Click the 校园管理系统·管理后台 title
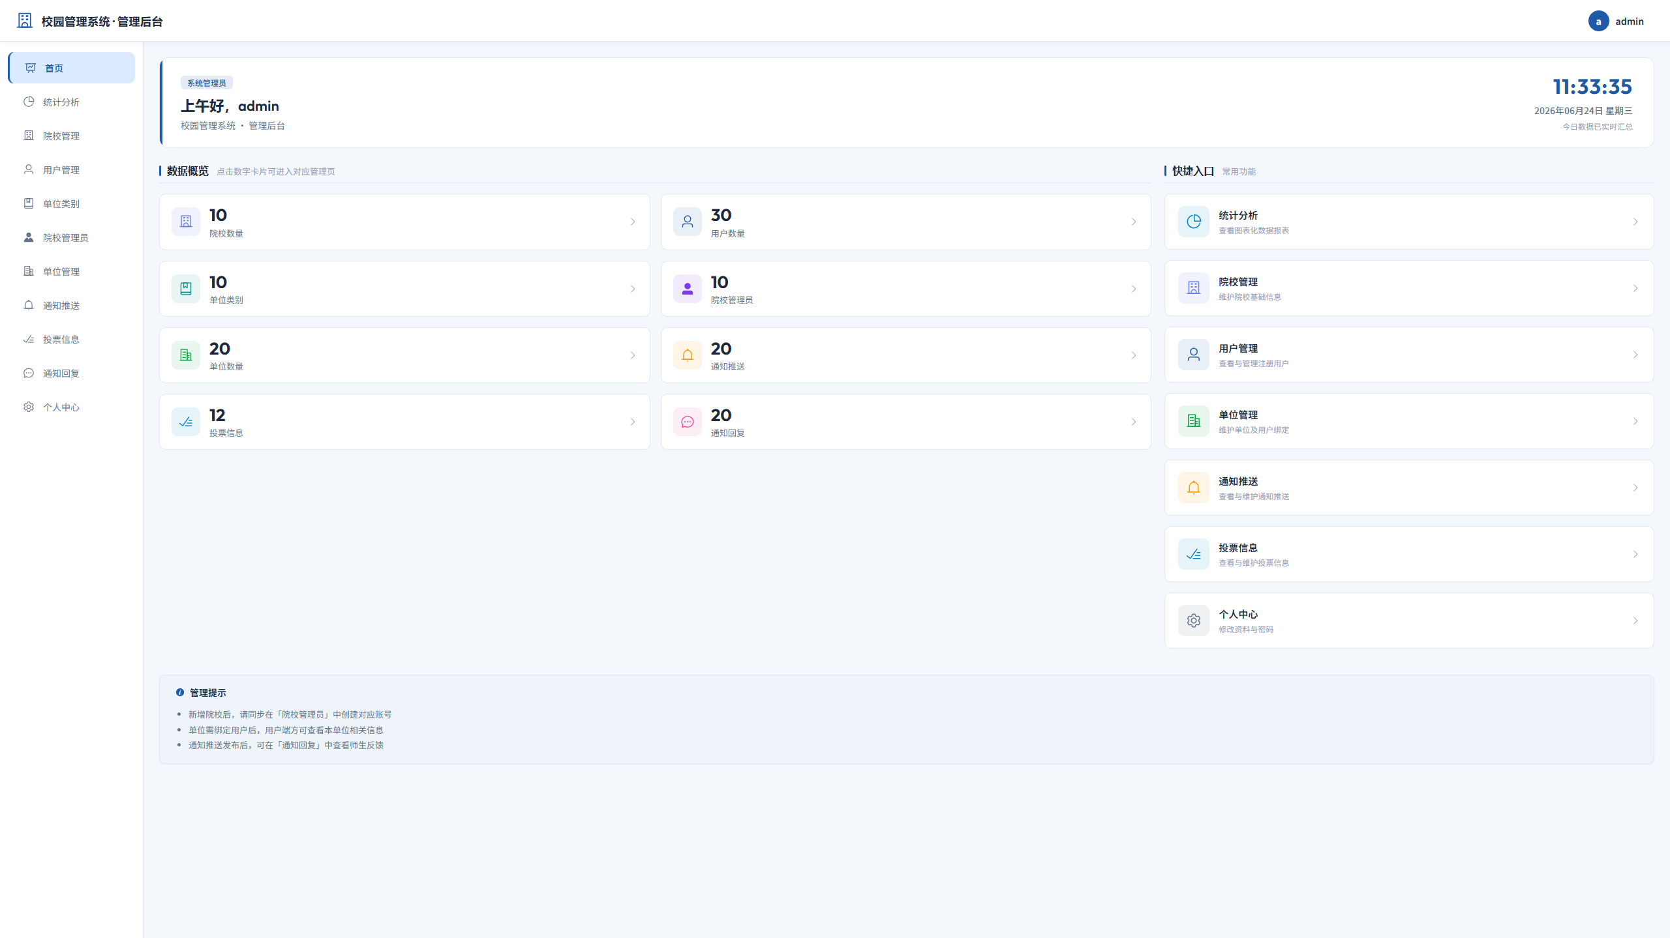 pyautogui.click(x=102, y=22)
